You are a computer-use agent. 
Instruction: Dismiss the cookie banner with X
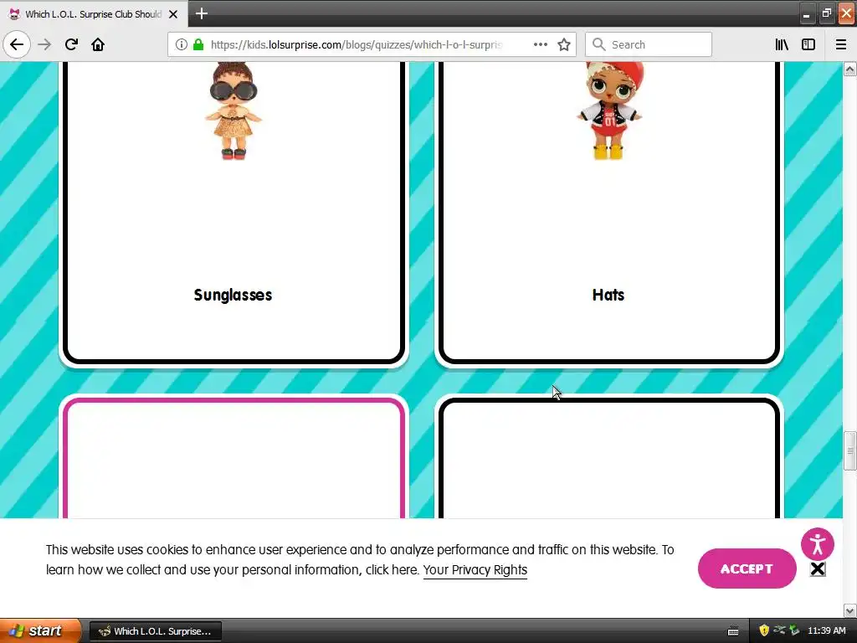818,569
